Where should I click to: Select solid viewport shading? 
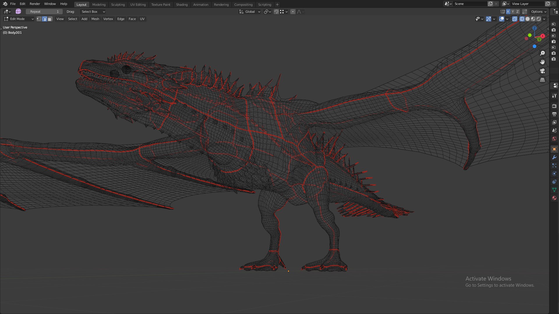click(528, 19)
